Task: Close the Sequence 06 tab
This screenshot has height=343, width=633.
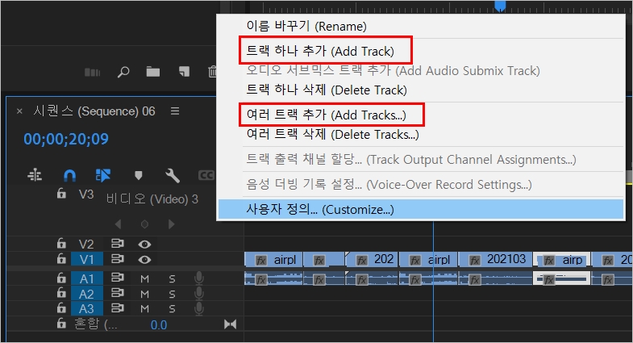Action: click(x=19, y=111)
